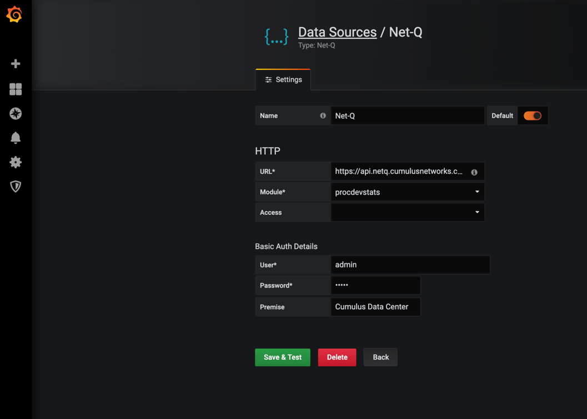587x419 pixels.
Task: Delete the Net-Q data source
Action: click(337, 357)
